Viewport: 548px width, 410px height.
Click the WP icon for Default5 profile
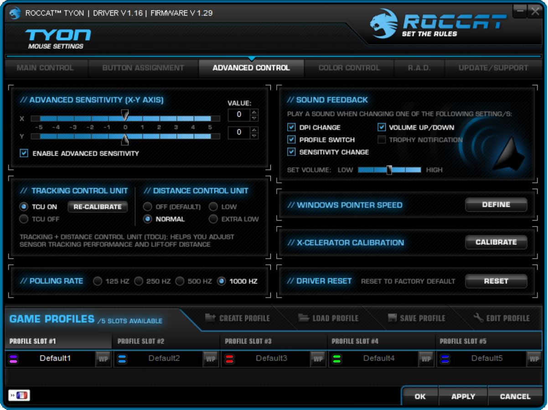pos(533,359)
